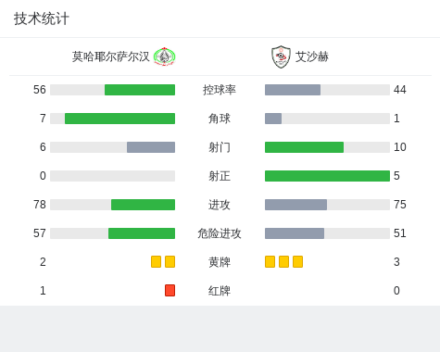Click the 艾沙赫 team shield logo
Viewport: 440px width, 352px height.
tap(281, 57)
